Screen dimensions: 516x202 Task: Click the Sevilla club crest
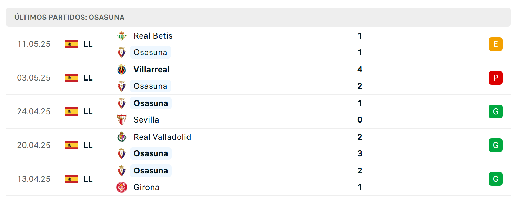pyautogui.click(x=122, y=120)
